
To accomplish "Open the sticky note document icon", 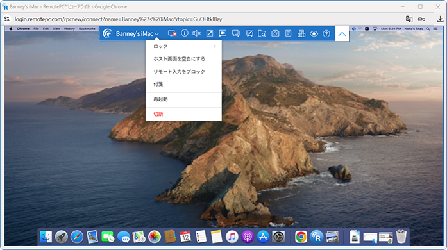I will 288,33.
